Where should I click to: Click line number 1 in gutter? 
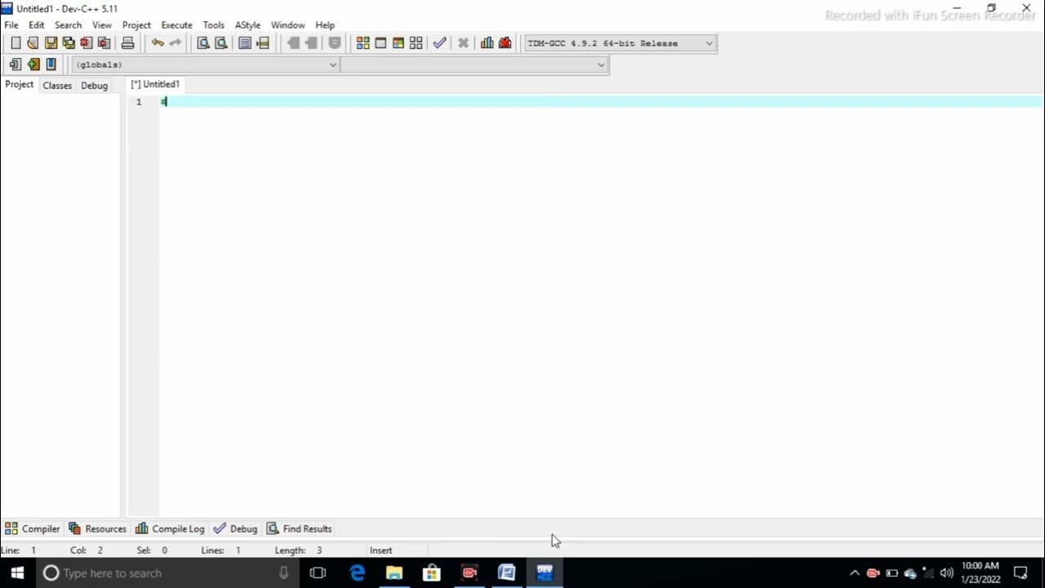click(139, 102)
